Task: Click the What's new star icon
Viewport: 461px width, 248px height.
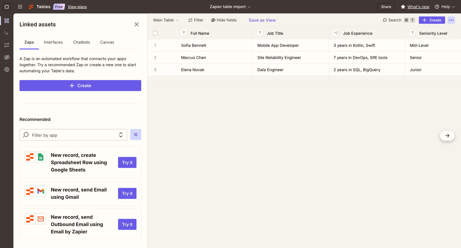Action: pos(403,7)
